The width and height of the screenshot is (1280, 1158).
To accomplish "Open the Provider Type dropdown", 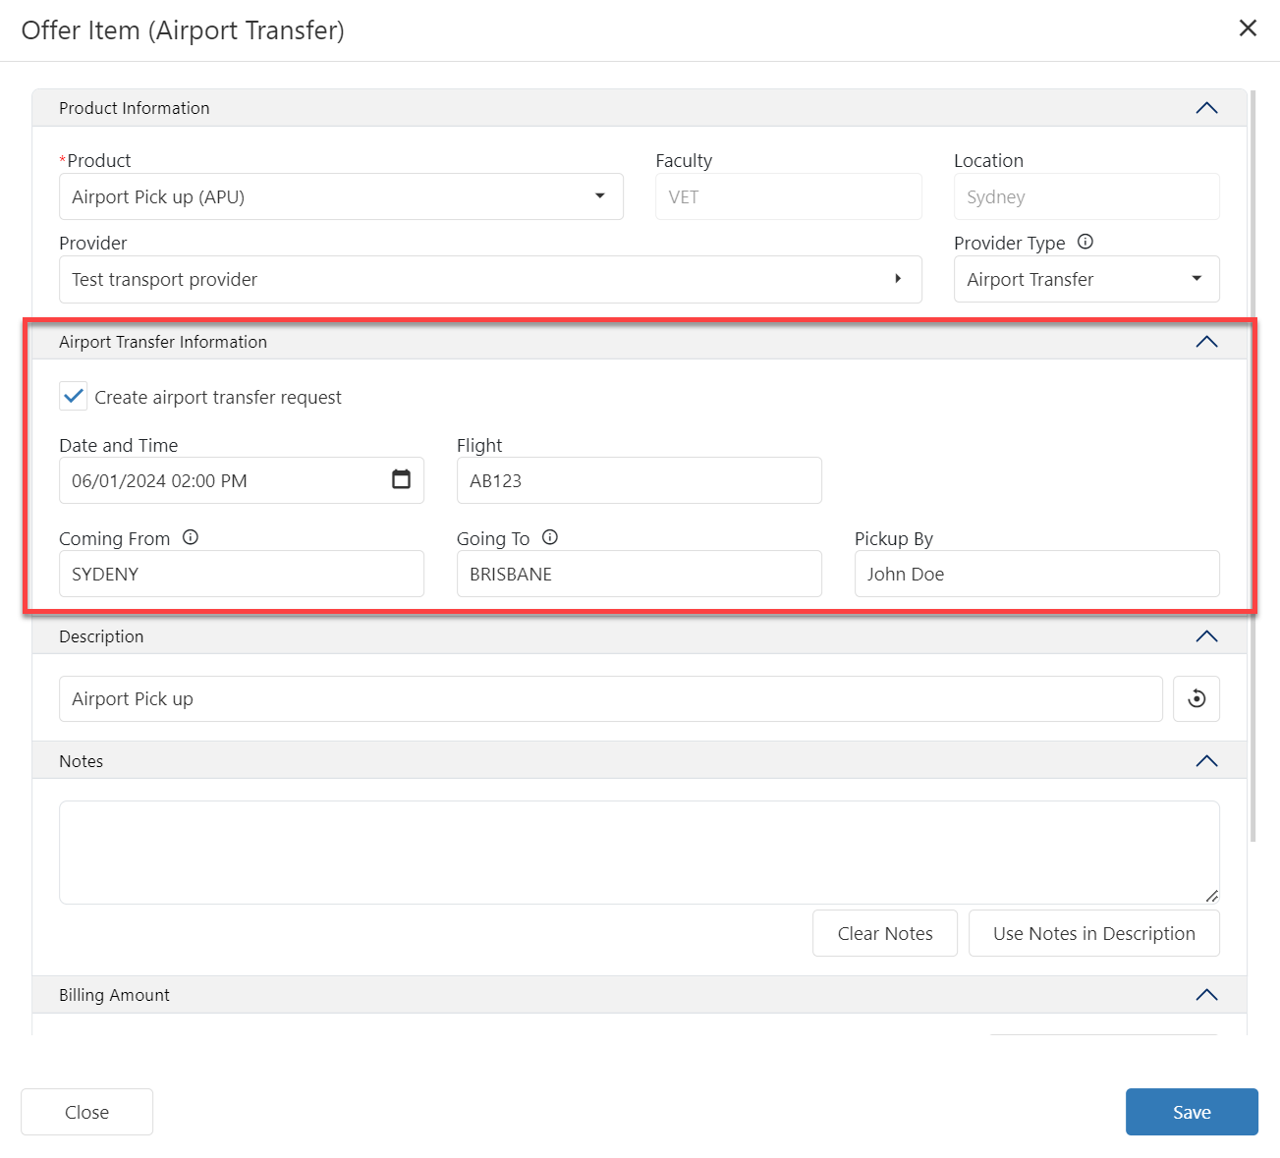I will (x=1196, y=279).
